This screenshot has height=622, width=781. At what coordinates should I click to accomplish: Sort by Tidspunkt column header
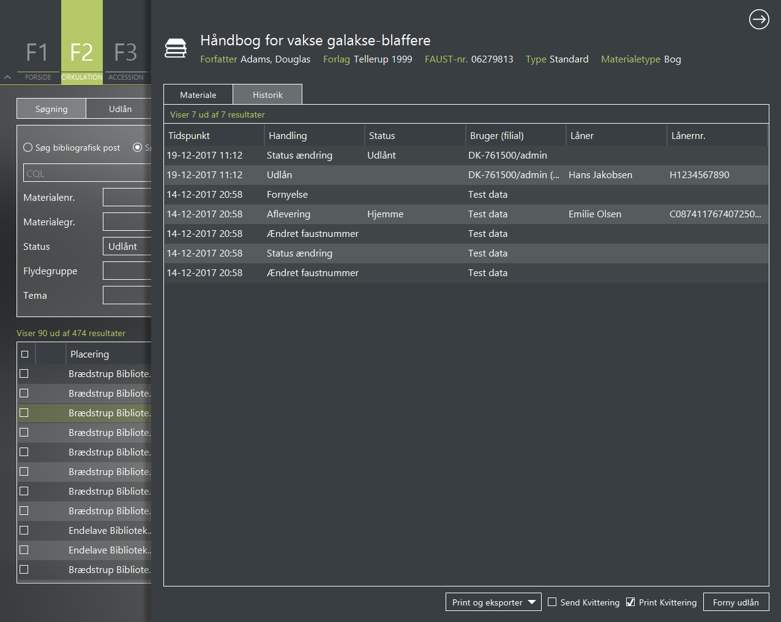214,135
